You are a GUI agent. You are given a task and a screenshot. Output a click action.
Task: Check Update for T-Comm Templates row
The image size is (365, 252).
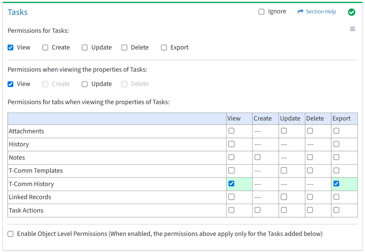coord(284,171)
